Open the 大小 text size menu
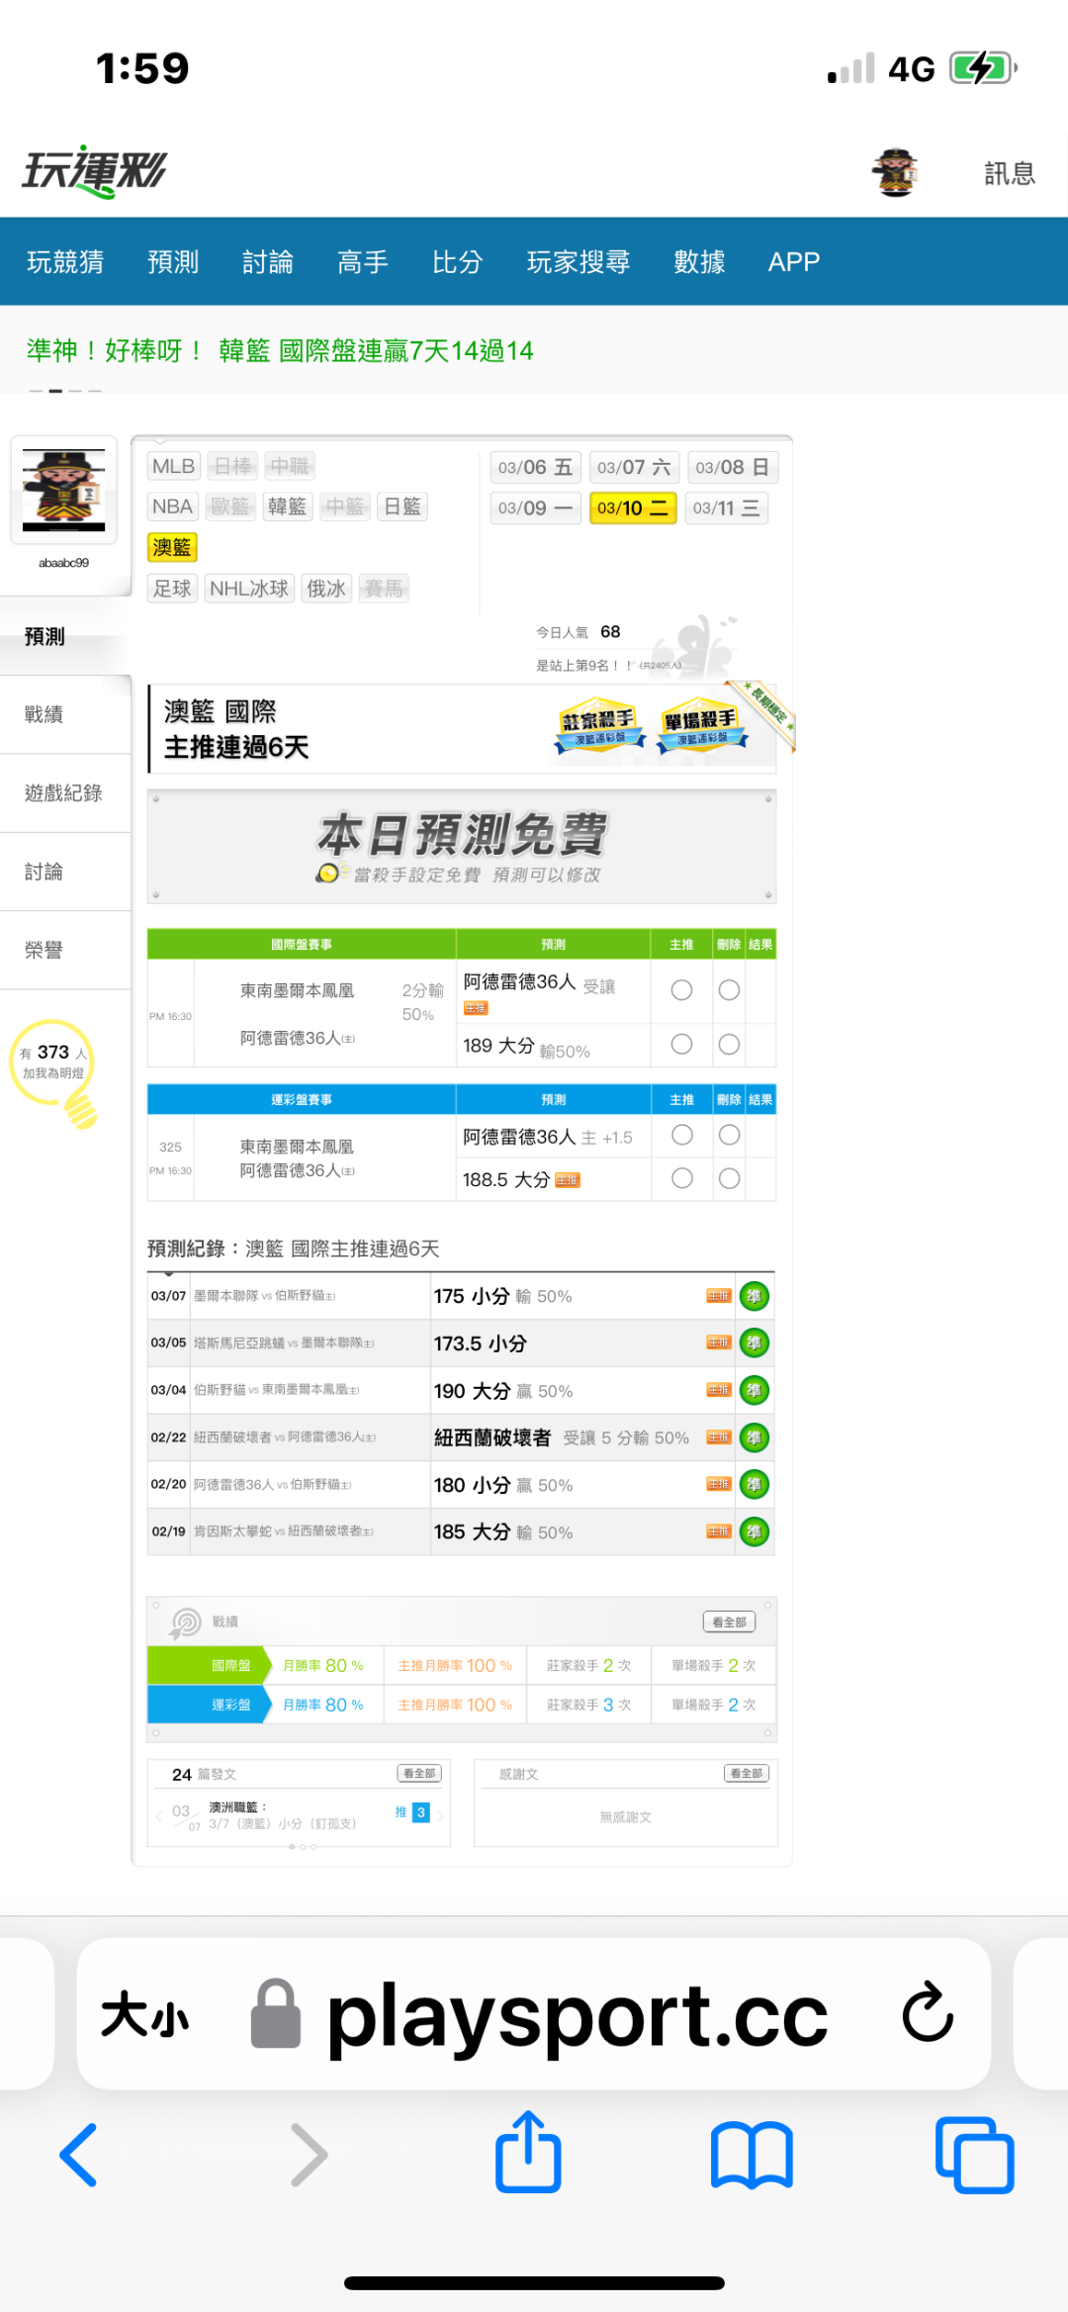Viewport: 1068px width, 2312px height. 144,2014
